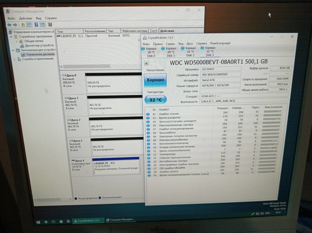Open the Сервис menu in CrystalDiskInfo
312x233 pixels.
(170, 44)
